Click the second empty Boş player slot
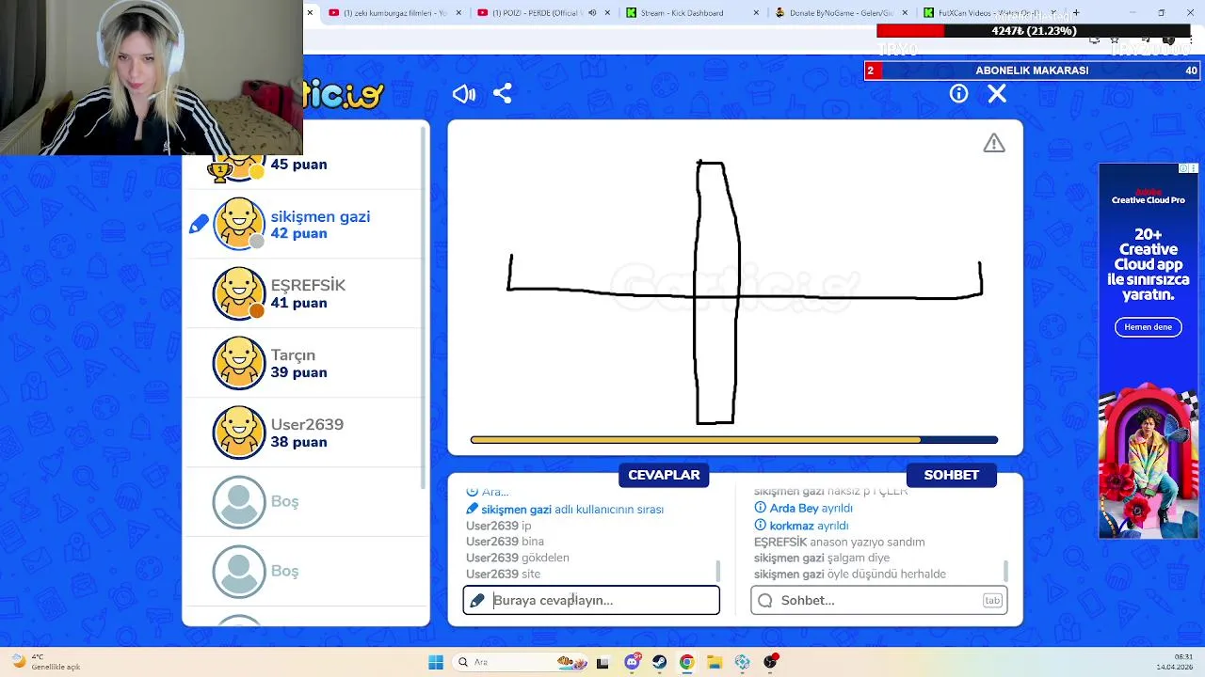This screenshot has width=1205, height=677. coord(239,572)
